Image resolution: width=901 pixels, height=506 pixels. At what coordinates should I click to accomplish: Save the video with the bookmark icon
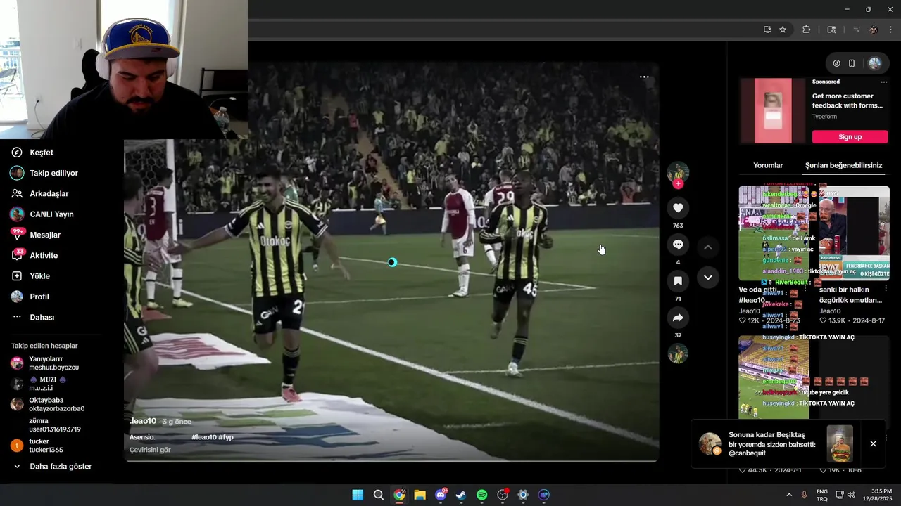point(678,281)
